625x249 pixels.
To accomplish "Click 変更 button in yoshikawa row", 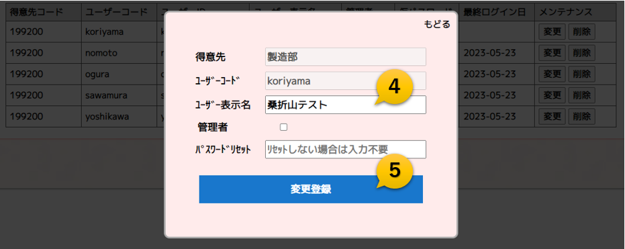I will click(552, 116).
